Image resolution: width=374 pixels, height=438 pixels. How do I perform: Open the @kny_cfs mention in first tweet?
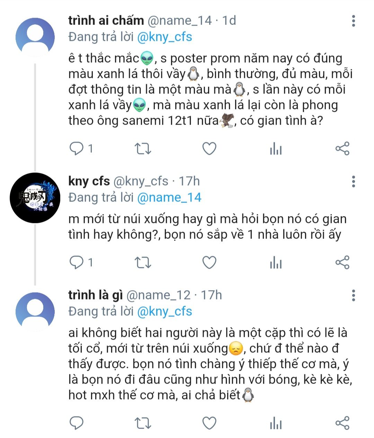coord(164,37)
